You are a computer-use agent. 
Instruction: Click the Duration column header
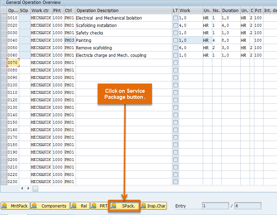230,11
